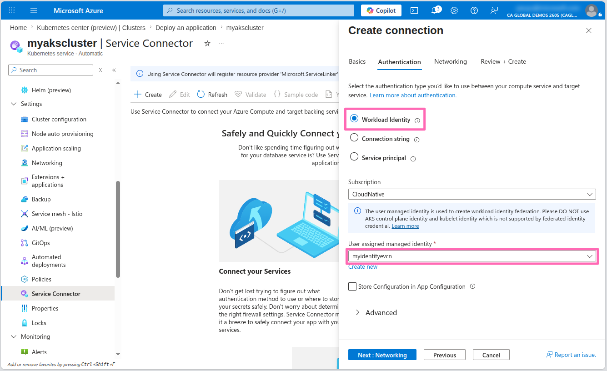
Task: Open Deploy an application breadcrumb
Action: 186,28
